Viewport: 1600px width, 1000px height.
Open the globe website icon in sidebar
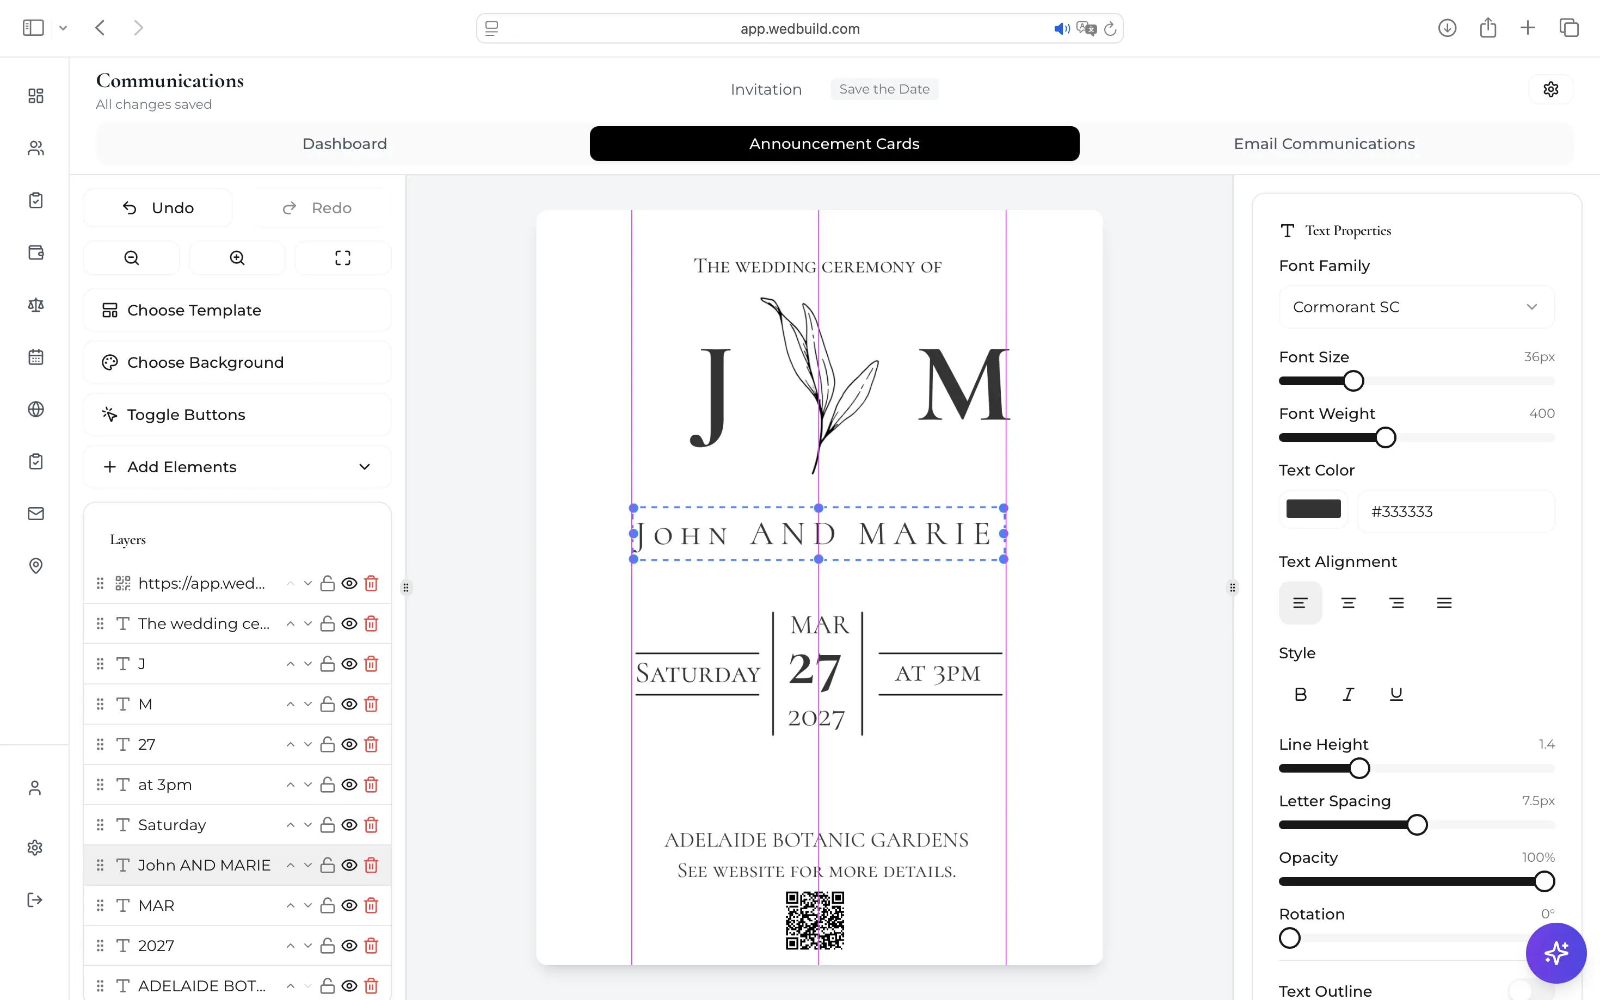[36, 409]
